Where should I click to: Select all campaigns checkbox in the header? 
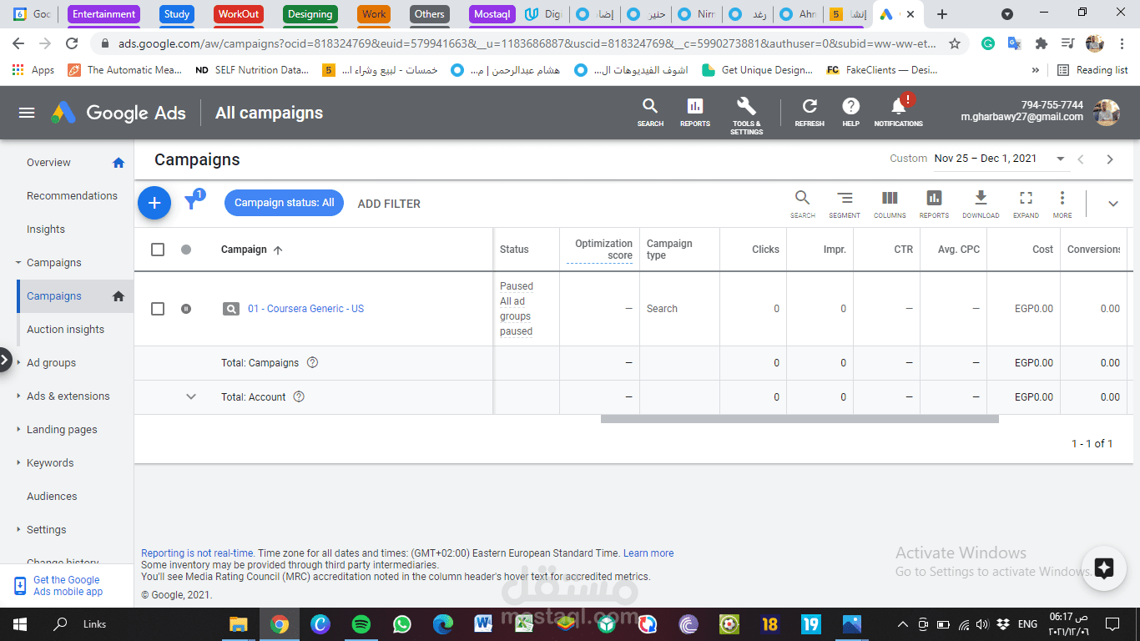pyautogui.click(x=158, y=250)
